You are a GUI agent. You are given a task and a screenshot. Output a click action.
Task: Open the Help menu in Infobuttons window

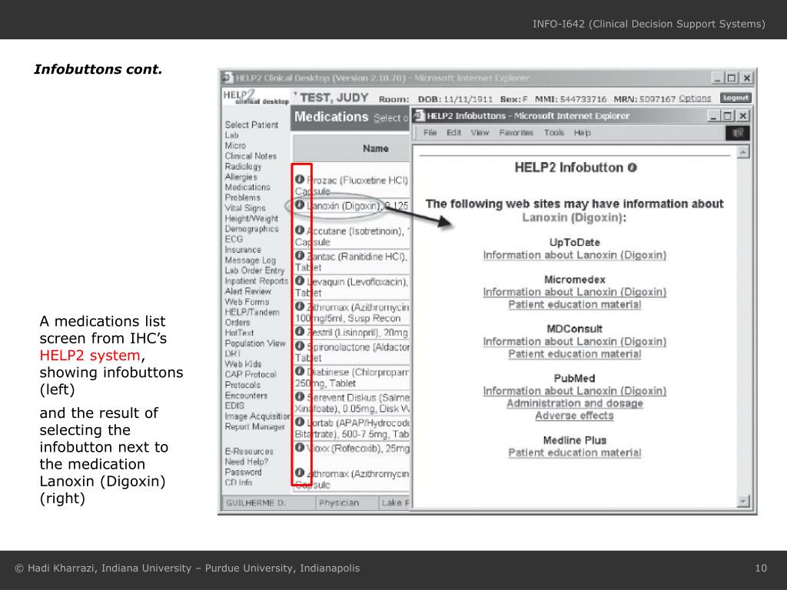pos(583,133)
